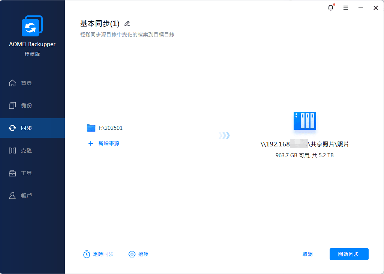Click the NAS destination drive icon

click(304, 121)
